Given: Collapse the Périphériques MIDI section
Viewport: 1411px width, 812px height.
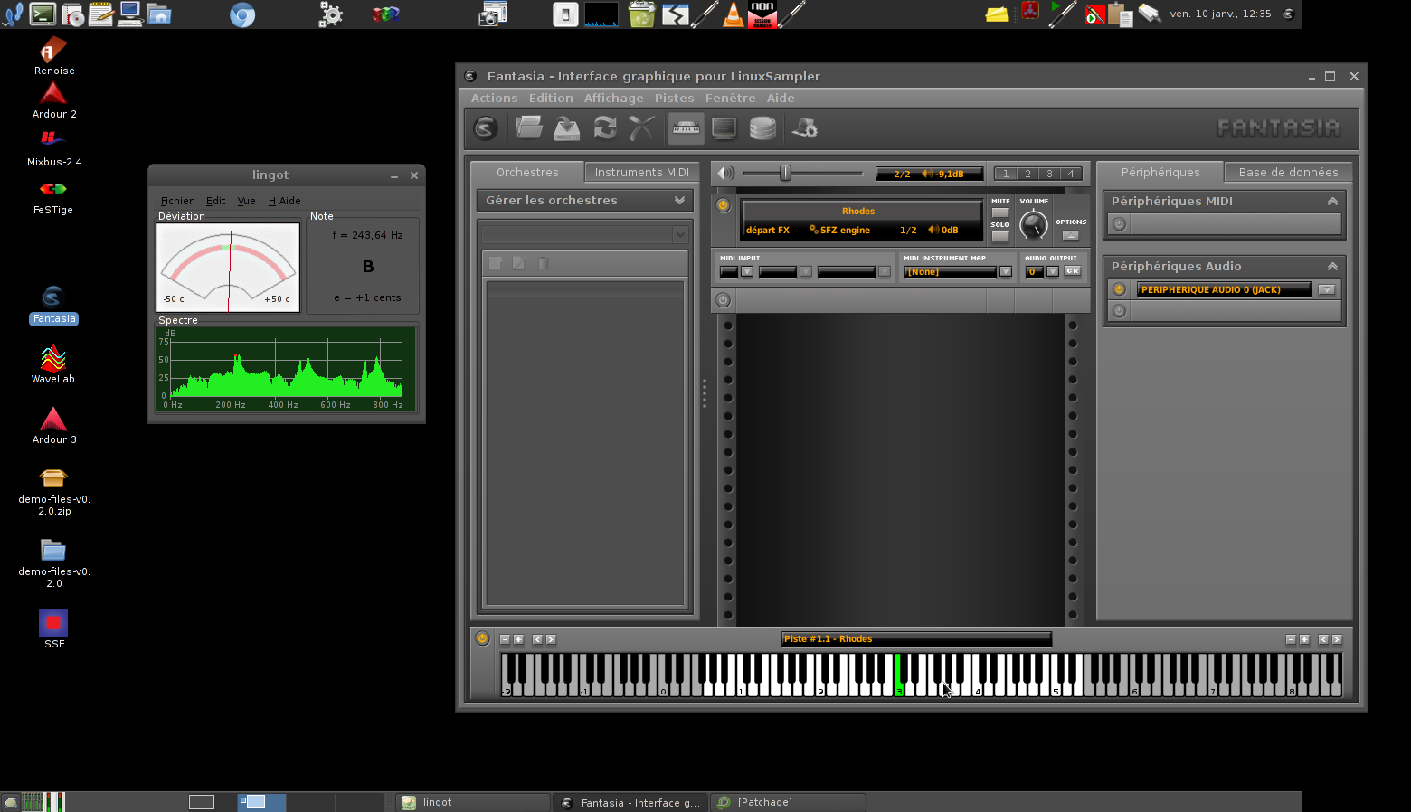Looking at the screenshot, I should (x=1331, y=202).
